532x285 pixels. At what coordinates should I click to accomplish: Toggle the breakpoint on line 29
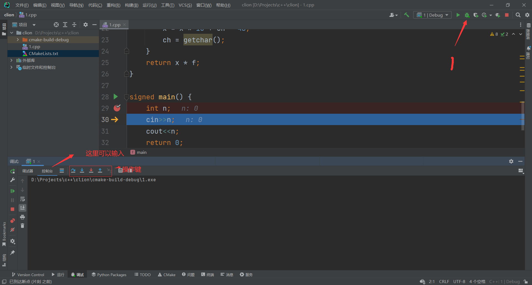tap(117, 108)
